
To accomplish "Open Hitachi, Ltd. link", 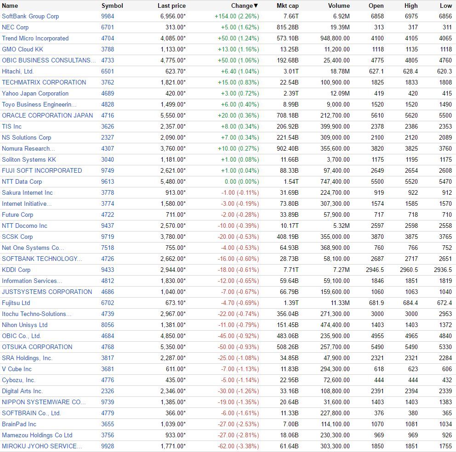I will (18, 72).
